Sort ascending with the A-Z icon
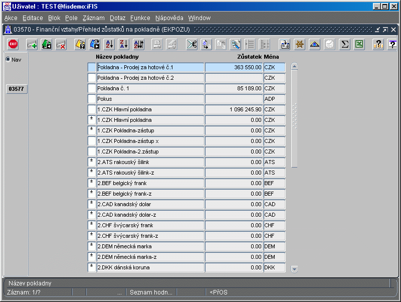 (109, 44)
